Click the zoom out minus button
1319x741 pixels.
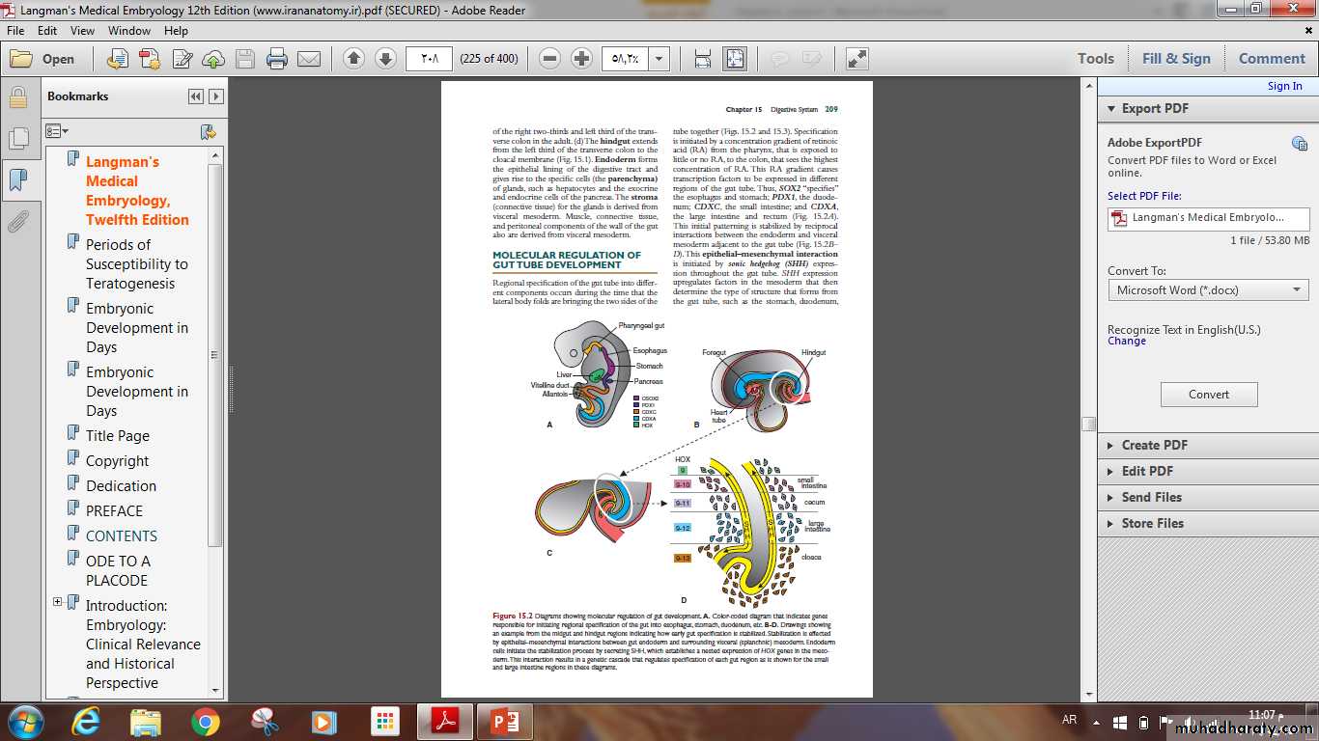tap(549, 59)
